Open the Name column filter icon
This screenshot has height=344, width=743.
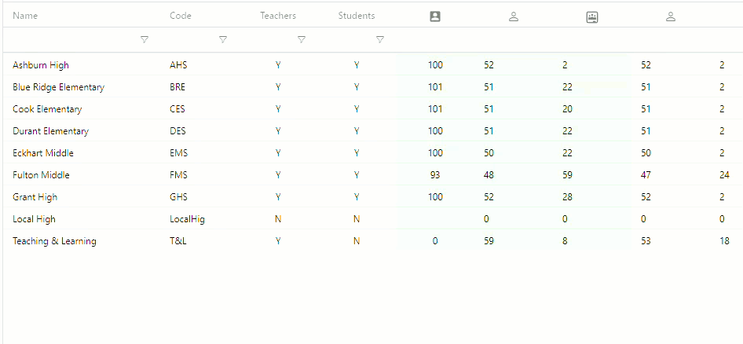coord(145,40)
